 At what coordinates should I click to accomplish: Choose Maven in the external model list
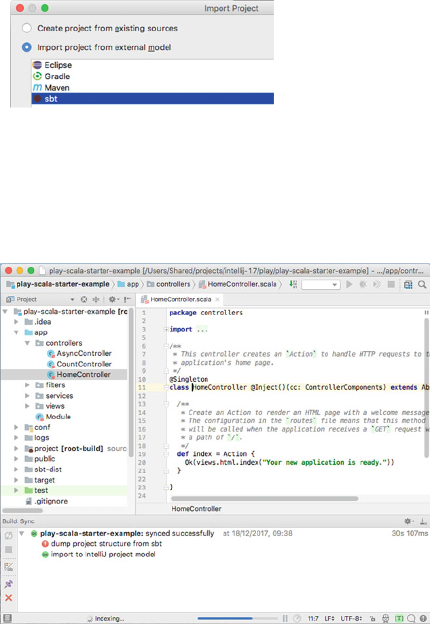pos(152,88)
